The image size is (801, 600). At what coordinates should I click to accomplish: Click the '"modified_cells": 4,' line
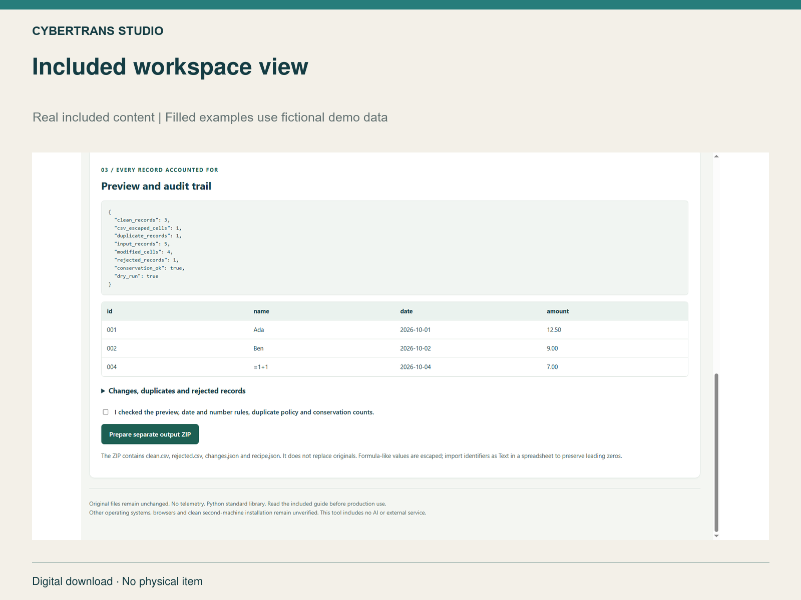[x=144, y=252]
